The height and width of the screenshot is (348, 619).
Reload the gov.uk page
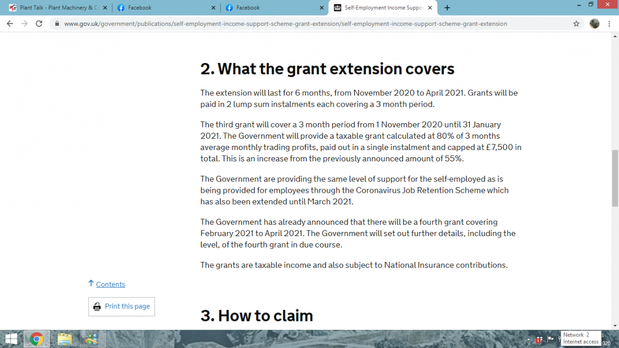pyautogui.click(x=39, y=24)
